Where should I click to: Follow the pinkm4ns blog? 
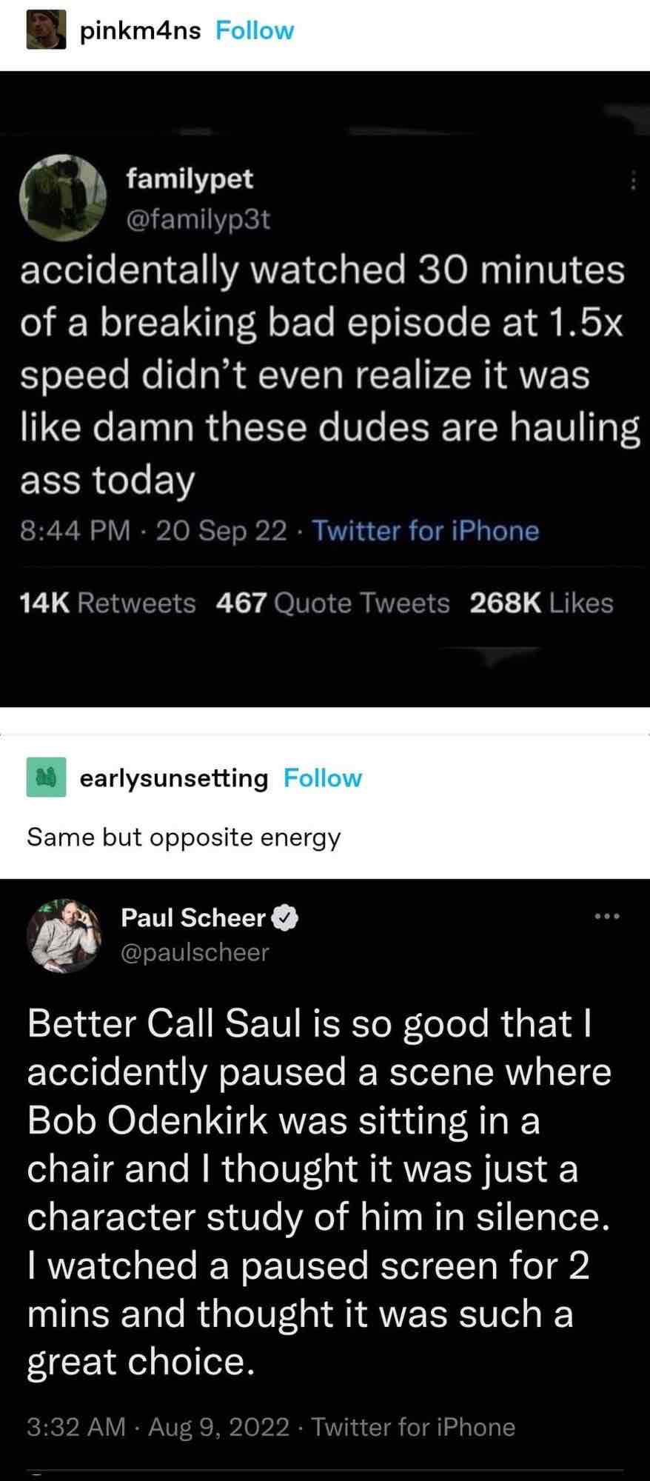[x=255, y=31]
